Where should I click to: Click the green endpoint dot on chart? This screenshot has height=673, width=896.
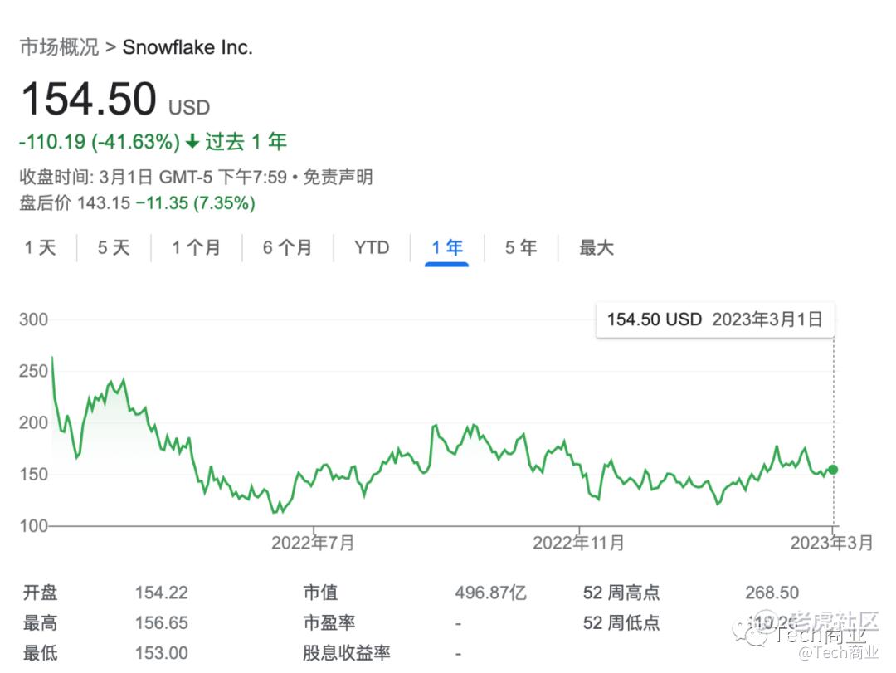click(833, 470)
